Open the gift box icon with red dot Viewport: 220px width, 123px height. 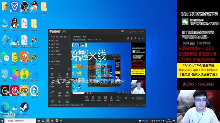click(128, 38)
